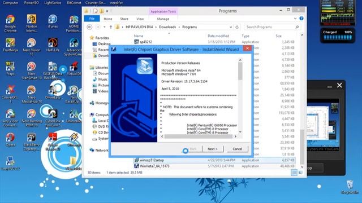This screenshot has width=362, height=203.
Task: Select Network in navigation pane
Action: [x=99, y=150]
